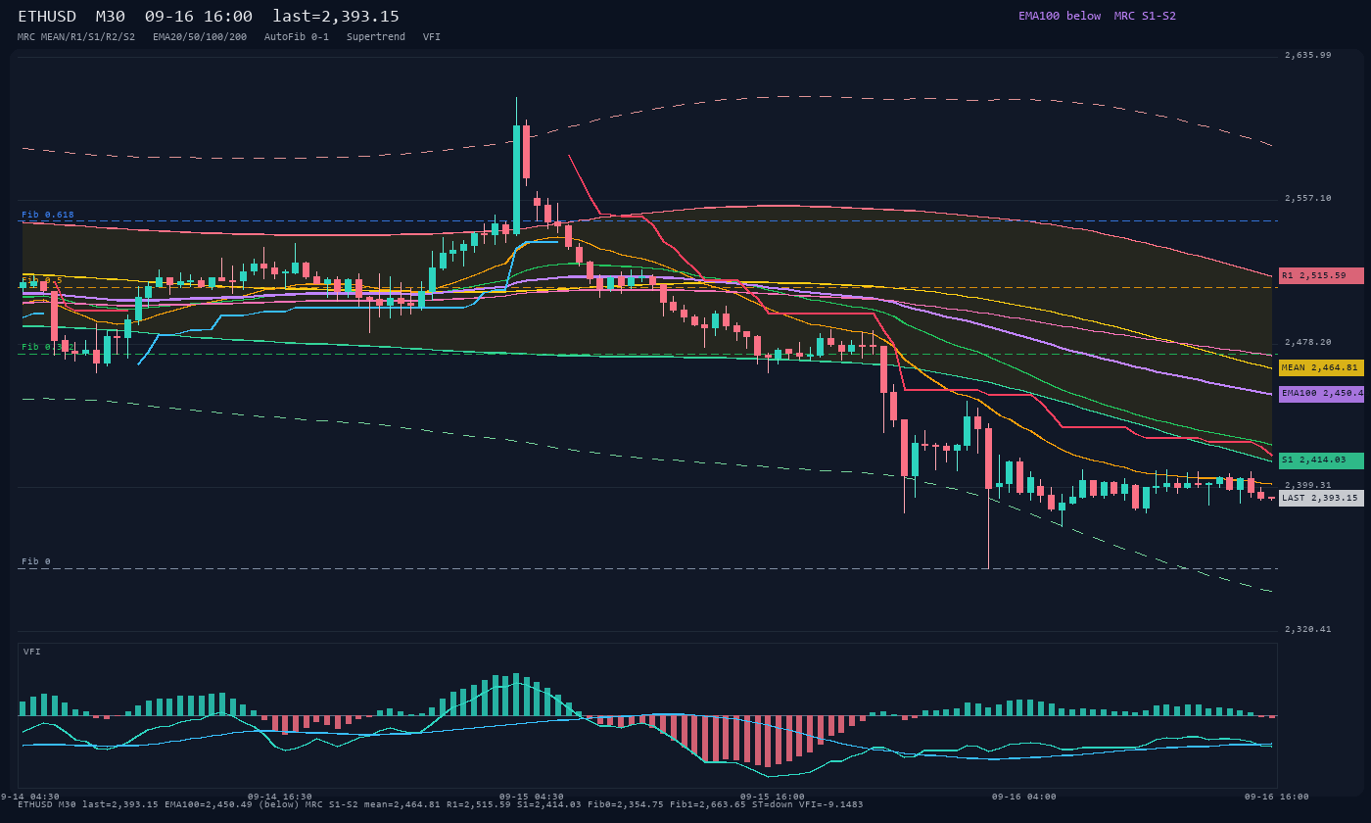Image resolution: width=1371 pixels, height=823 pixels.
Task: Click the 09-16 16:00 header timestamp
Action: tap(198, 17)
